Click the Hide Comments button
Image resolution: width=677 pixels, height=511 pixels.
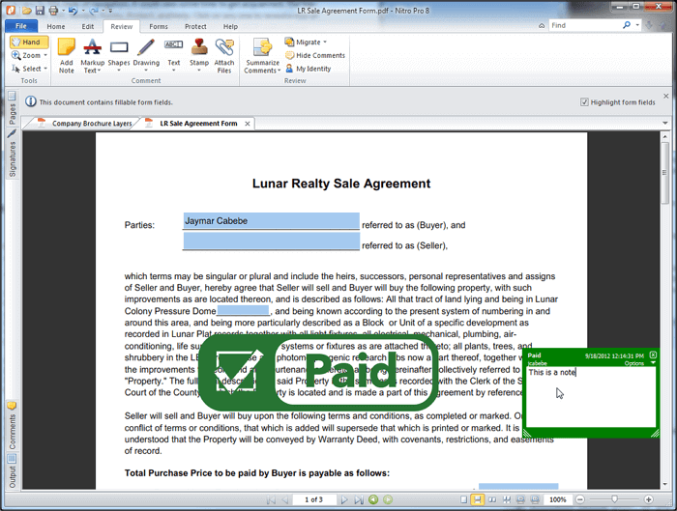click(x=315, y=55)
